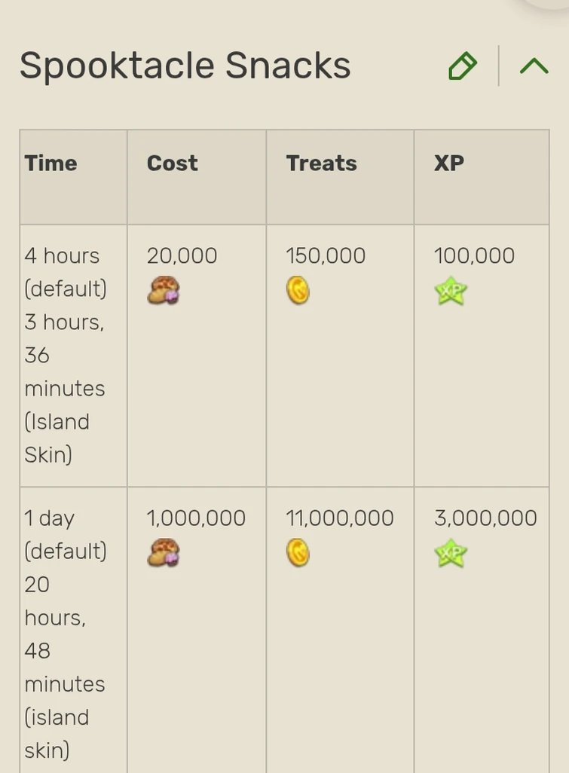Click the 3,000,000 XP value
The width and height of the screenshot is (569, 773).
click(485, 518)
